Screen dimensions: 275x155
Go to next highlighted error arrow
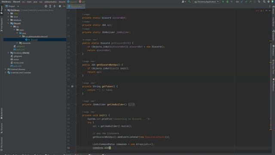click(x=270, y=11)
